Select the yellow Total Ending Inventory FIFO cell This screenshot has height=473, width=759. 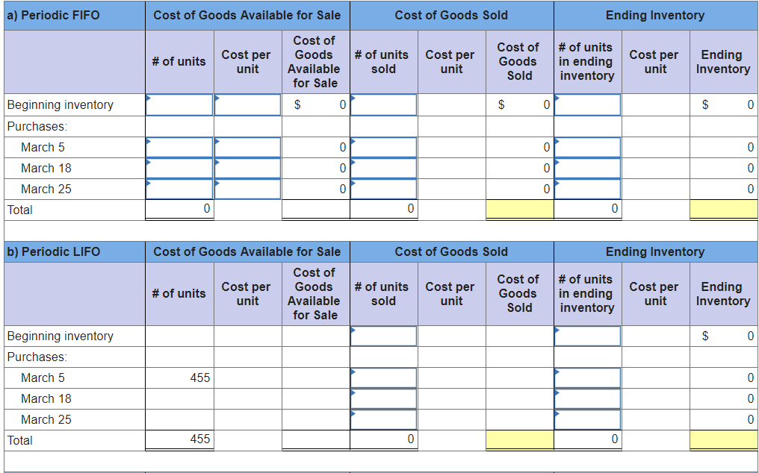(722, 210)
